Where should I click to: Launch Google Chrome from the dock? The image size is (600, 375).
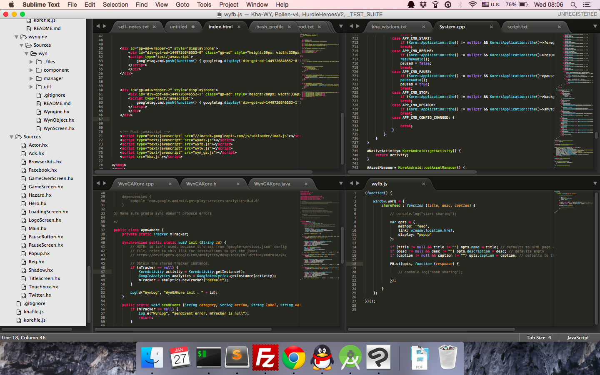coord(294,357)
